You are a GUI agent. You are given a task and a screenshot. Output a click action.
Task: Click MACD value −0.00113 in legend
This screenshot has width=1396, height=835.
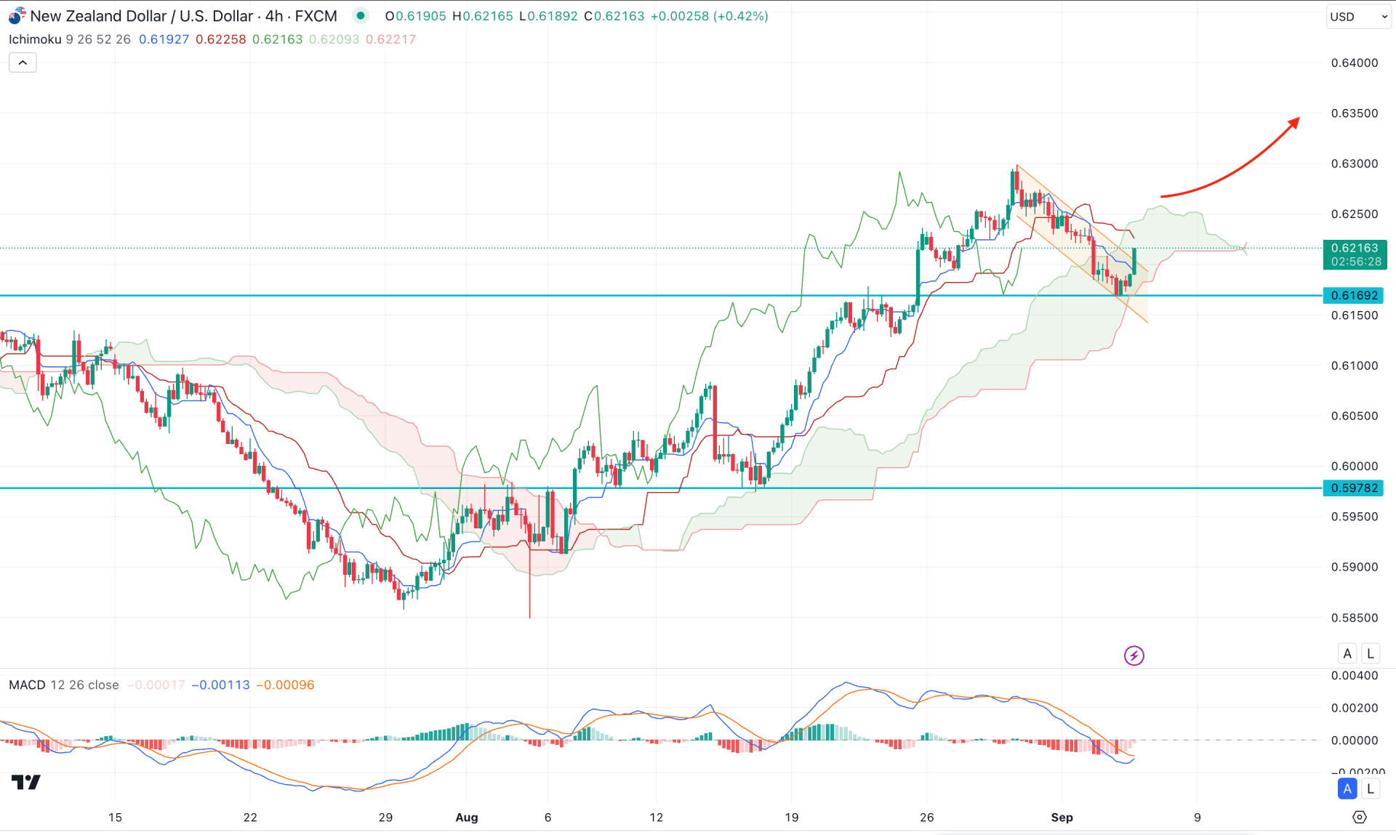220,685
